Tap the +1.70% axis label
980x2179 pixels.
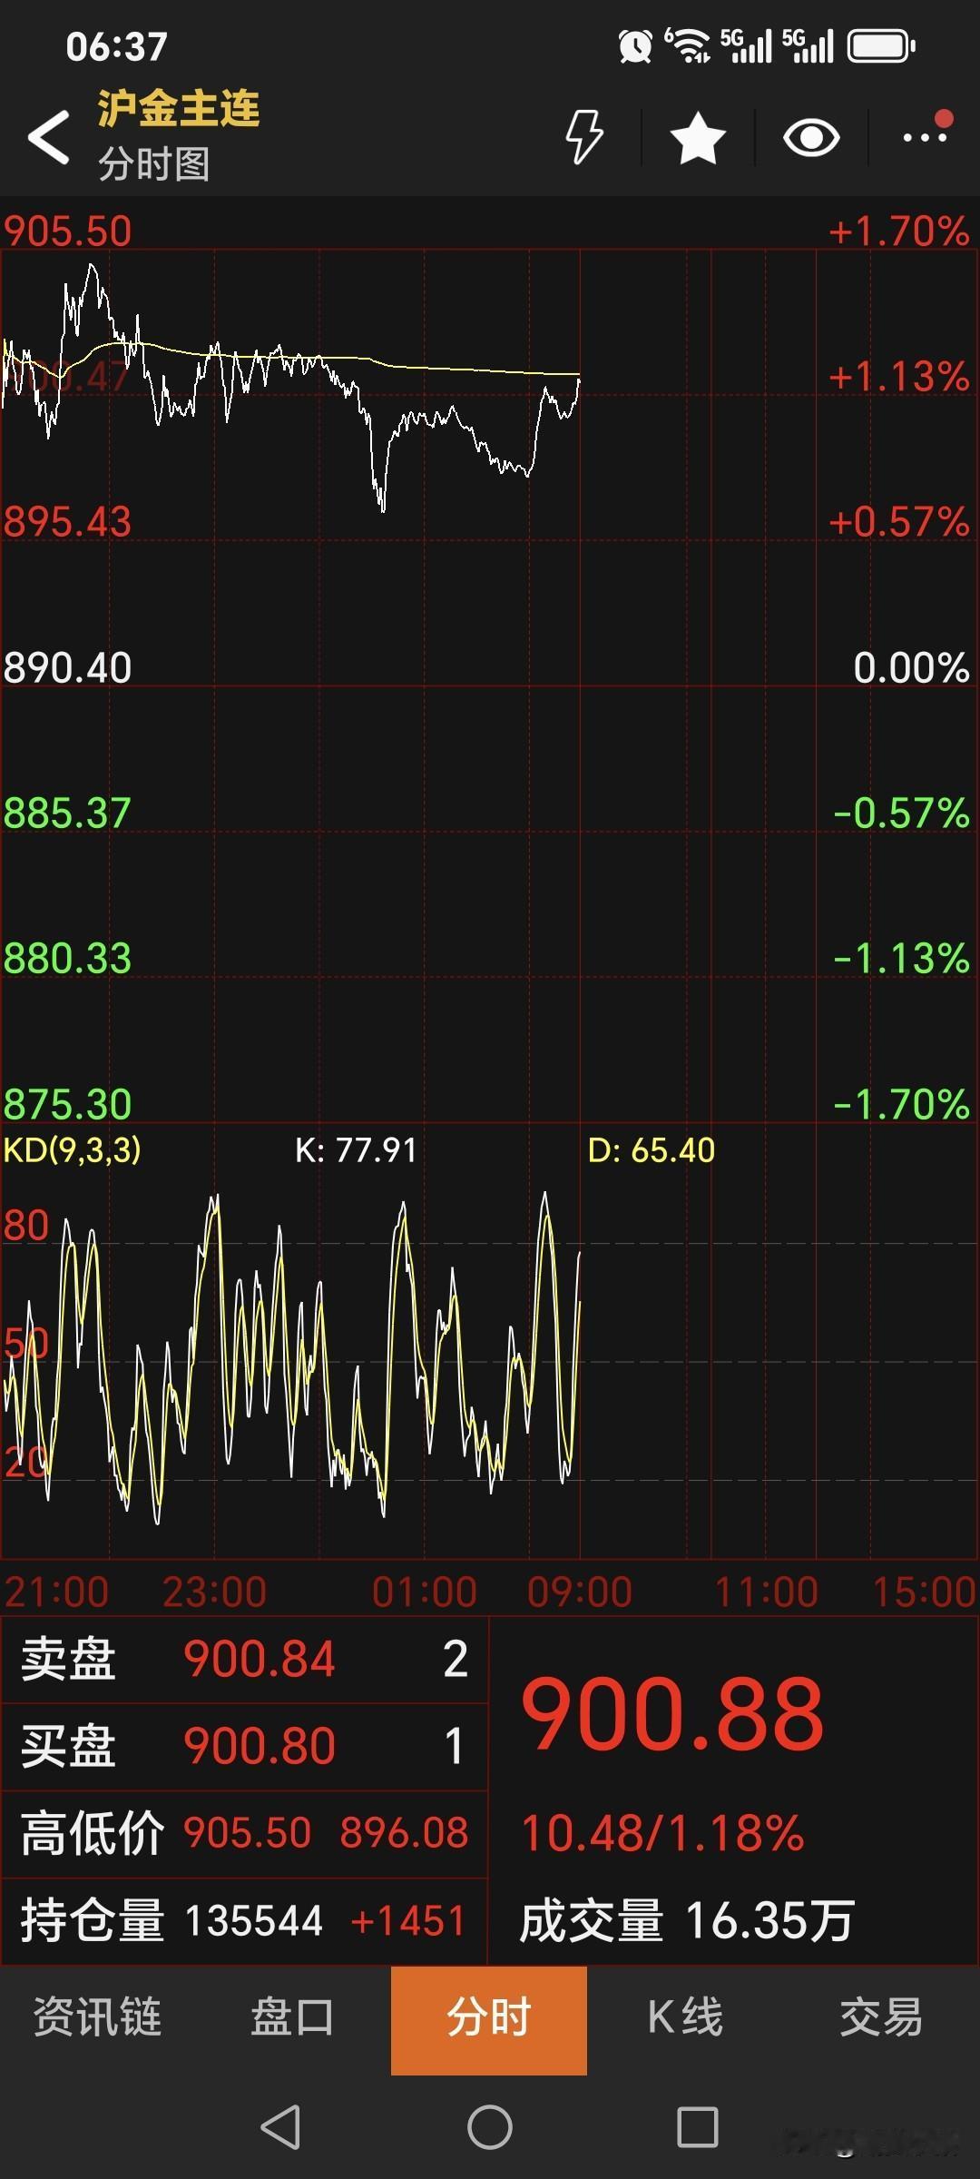pos(899,232)
